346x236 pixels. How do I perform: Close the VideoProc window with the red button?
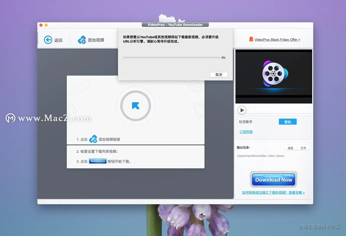click(41, 25)
